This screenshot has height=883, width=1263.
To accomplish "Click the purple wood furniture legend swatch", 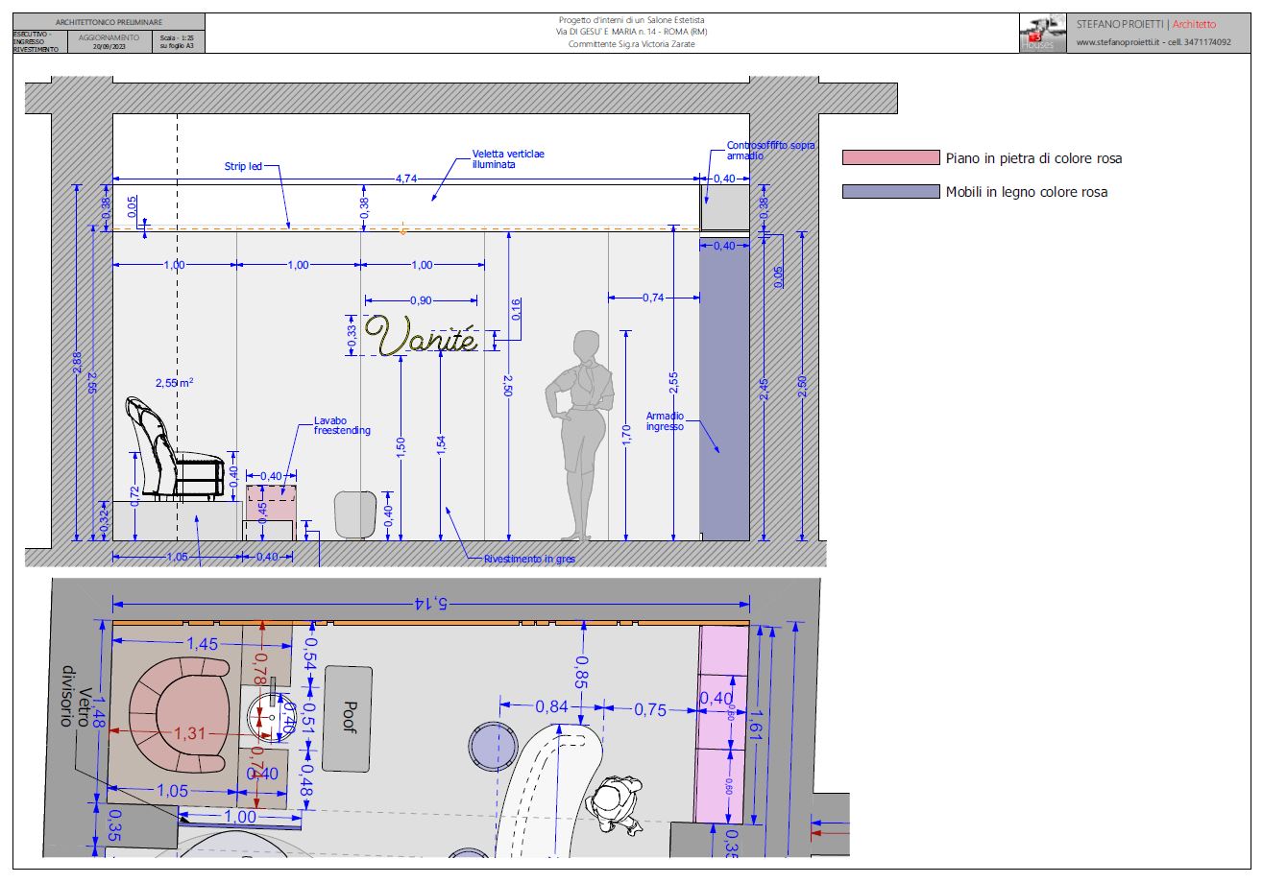I will coord(890,192).
